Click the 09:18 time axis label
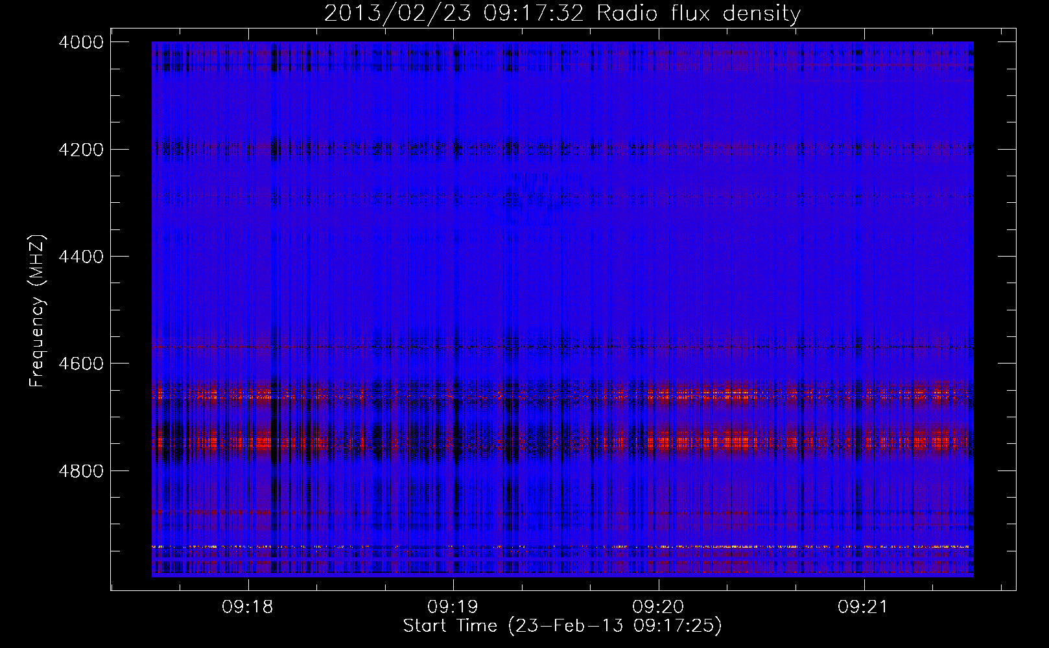The image size is (1049, 648). point(248,607)
